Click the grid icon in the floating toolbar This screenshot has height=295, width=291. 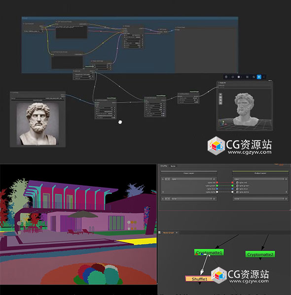pos(247,77)
